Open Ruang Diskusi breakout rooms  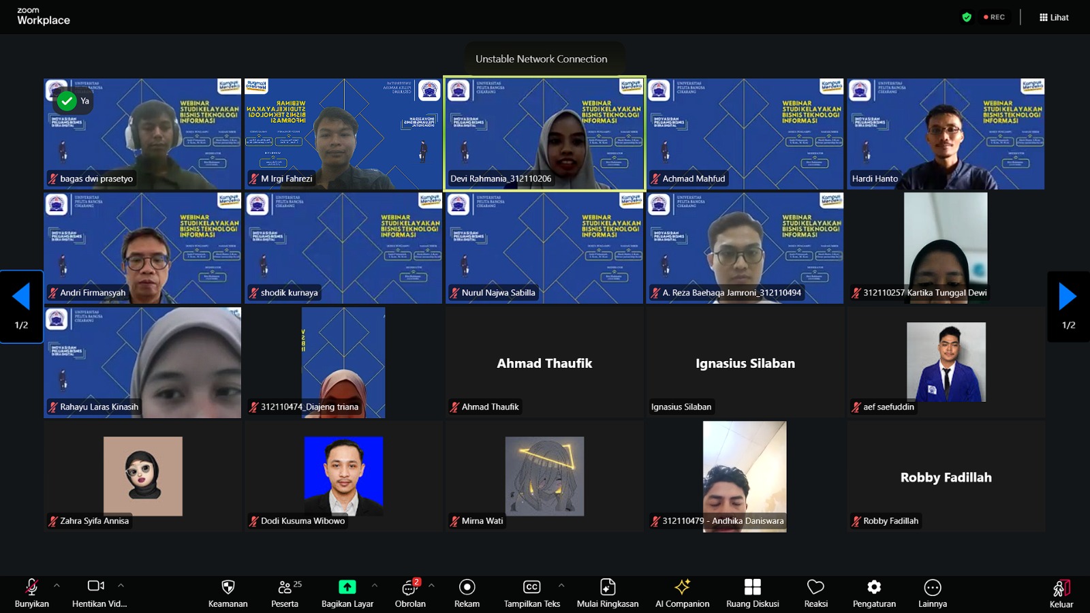coord(752,587)
